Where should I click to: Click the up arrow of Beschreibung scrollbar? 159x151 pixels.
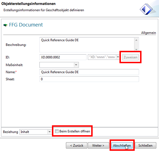click(136, 40)
